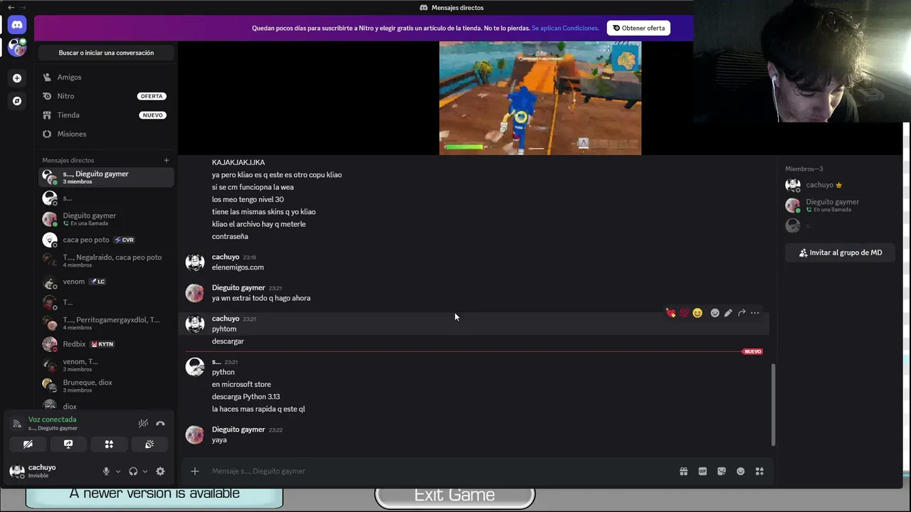The height and width of the screenshot is (512, 911).
Task: Open direct message with caca peo poto
Action: click(x=106, y=240)
